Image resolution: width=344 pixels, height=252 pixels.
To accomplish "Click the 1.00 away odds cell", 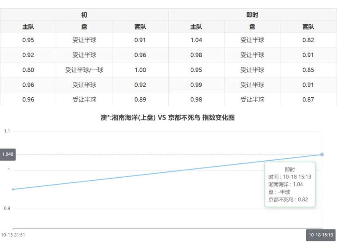I will pos(140,70).
